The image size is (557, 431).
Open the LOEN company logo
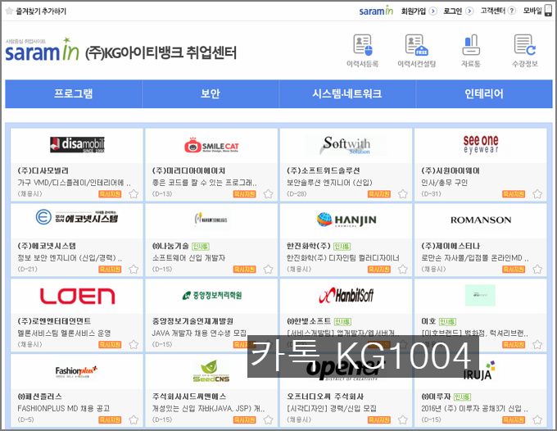pos(78,296)
